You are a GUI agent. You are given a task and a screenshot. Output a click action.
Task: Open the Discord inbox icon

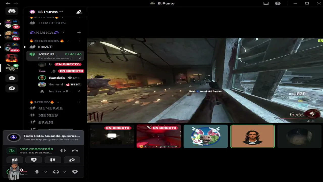pos(266,3)
